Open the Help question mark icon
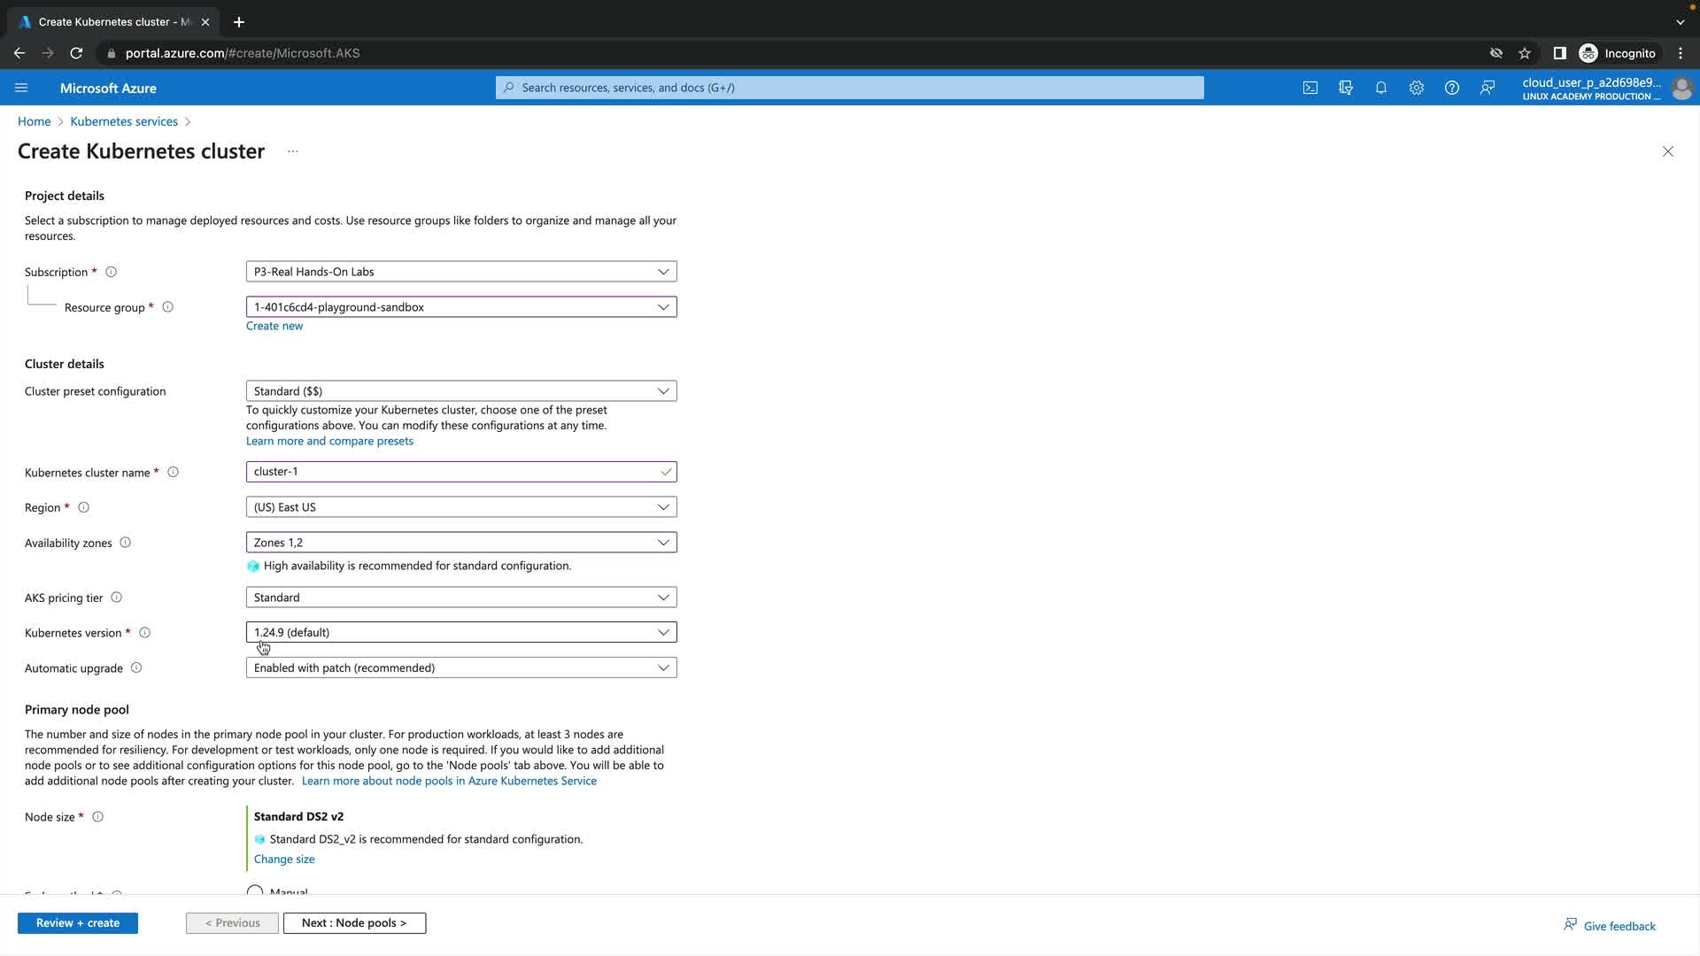 coord(1451,88)
